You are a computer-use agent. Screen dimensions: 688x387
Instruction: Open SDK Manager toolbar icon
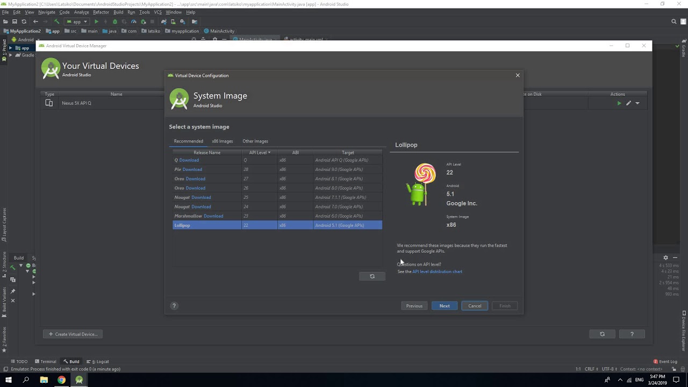coord(182,21)
